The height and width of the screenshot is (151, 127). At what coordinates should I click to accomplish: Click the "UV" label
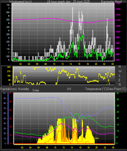pos(69,89)
